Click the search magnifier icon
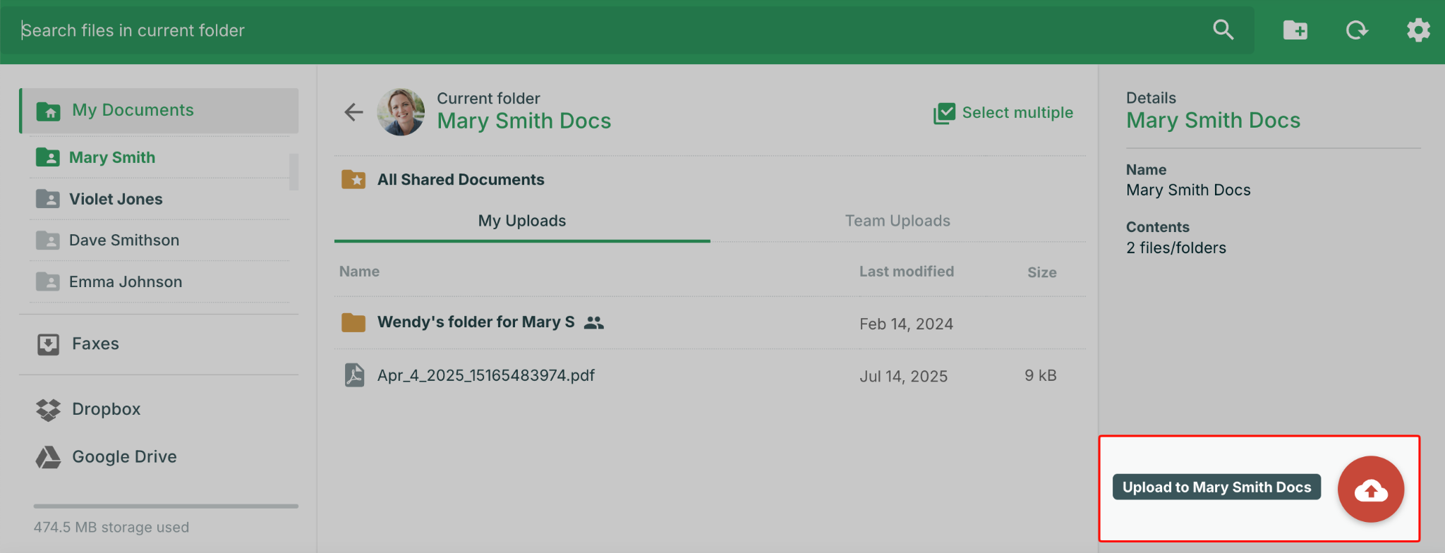The height and width of the screenshot is (553, 1445). pos(1223,30)
